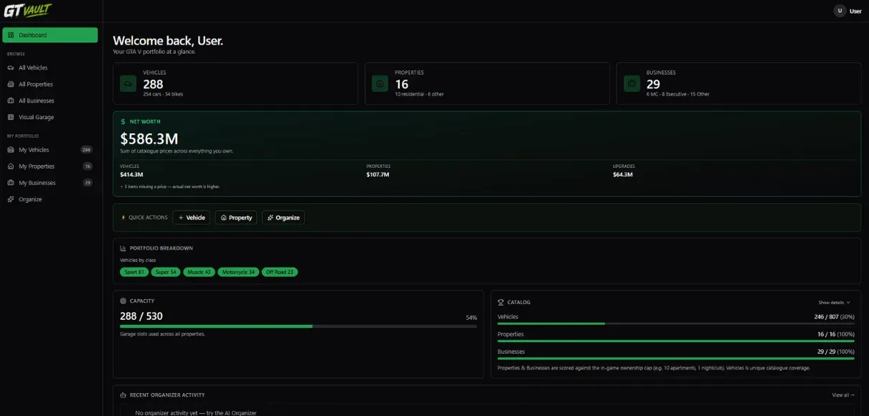869x416 pixels.
Task: Click the Catalog Businesses progress bar
Action: pyautogui.click(x=676, y=359)
